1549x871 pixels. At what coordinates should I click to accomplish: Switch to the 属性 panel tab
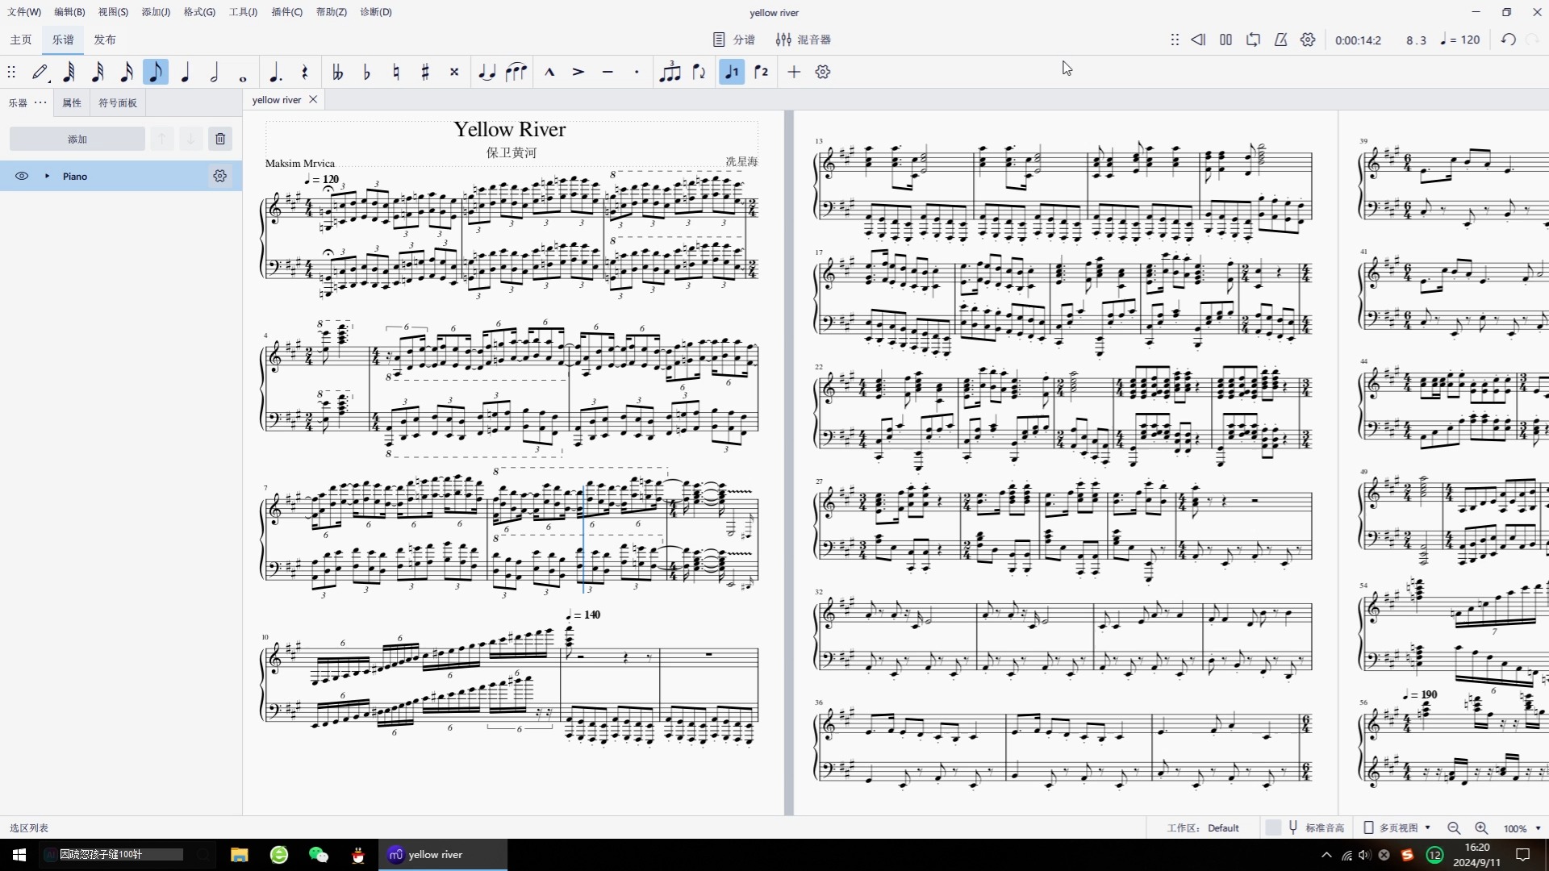72,103
